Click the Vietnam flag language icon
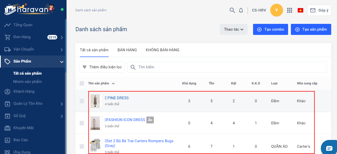The height and width of the screenshot is (154, 337). coord(300,10)
